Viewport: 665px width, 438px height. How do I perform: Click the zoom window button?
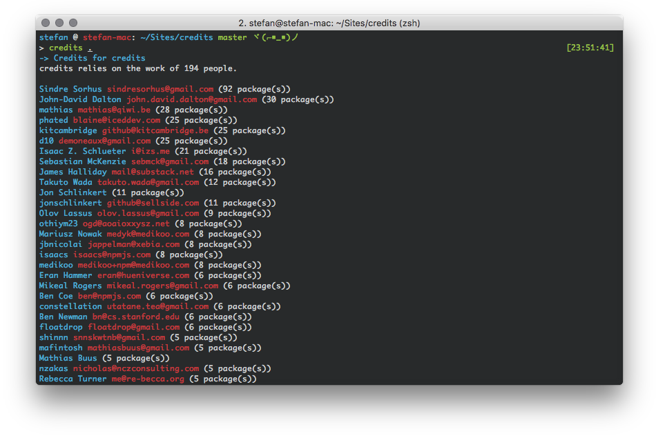click(x=73, y=23)
